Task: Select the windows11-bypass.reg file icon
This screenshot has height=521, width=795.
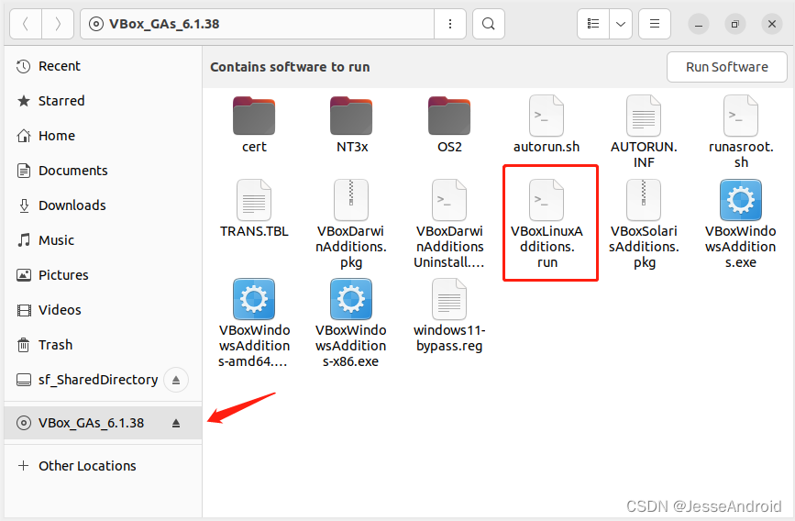Action: click(449, 299)
